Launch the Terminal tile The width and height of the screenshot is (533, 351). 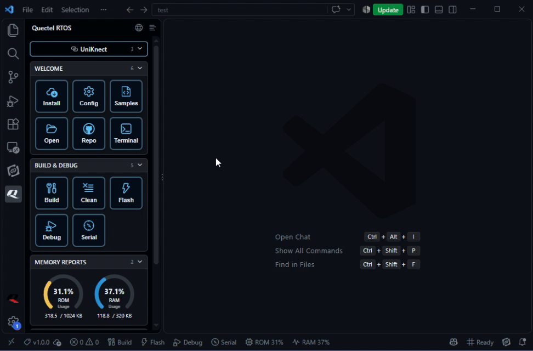point(126,134)
